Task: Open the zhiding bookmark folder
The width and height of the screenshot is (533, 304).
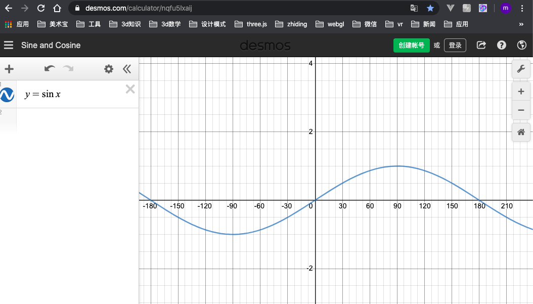Action: pyautogui.click(x=291, y=24)
